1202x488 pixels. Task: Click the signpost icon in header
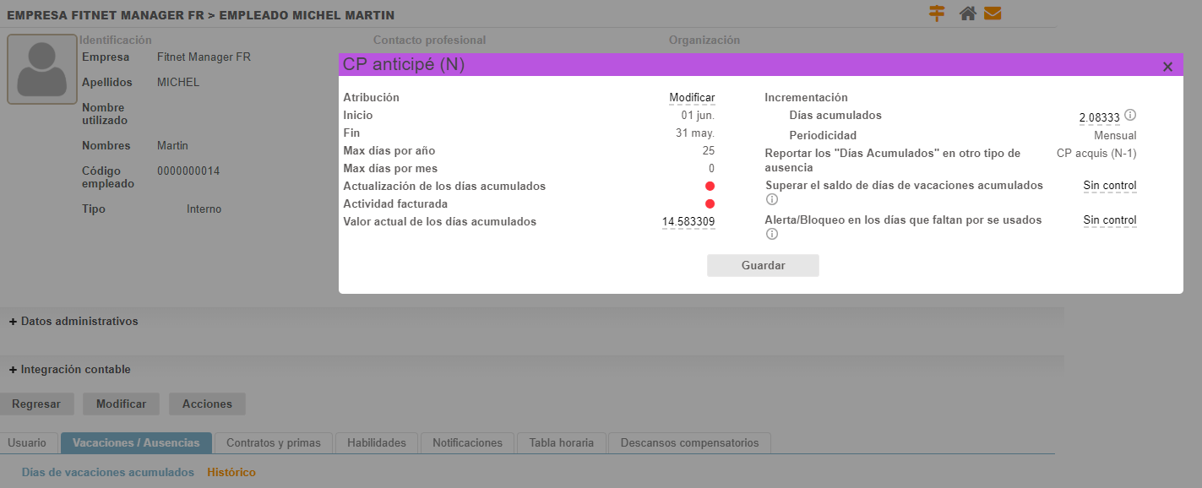tap(936, 14)
